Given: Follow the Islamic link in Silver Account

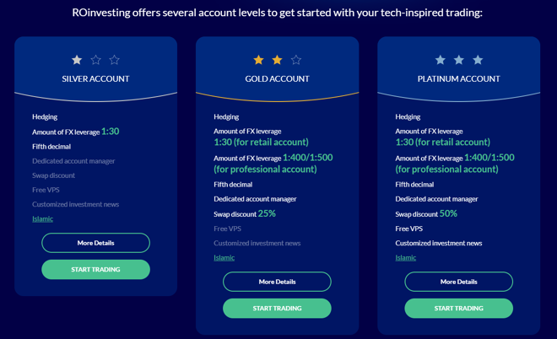Looking at the screenshot, I should (43, 218).
